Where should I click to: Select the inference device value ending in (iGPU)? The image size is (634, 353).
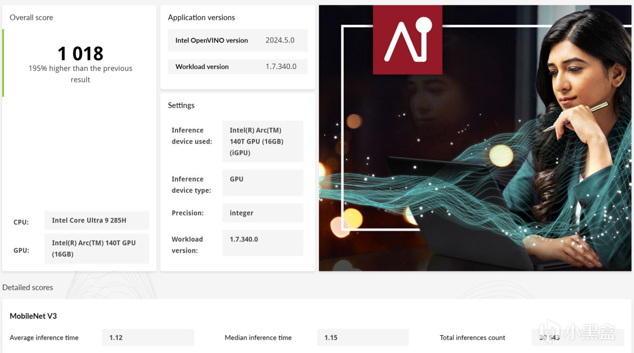263,141
